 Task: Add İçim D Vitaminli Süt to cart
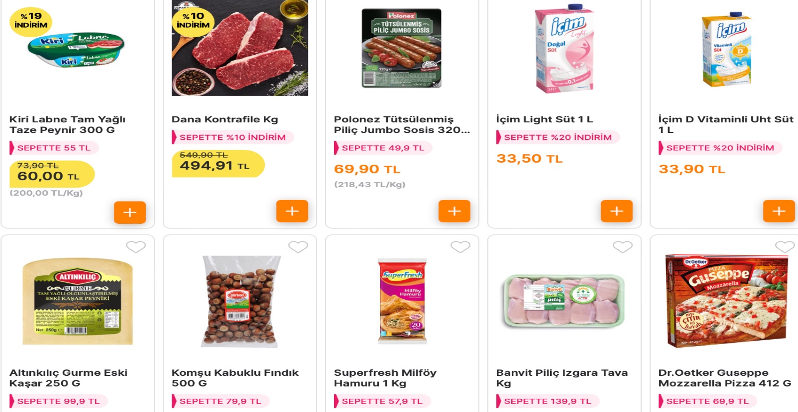click(779, 212)
